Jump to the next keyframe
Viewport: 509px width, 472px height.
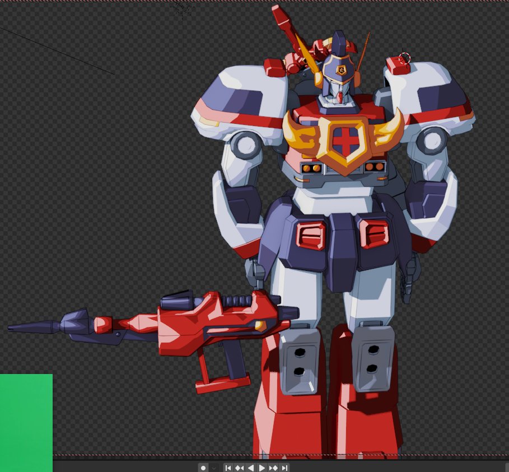pos(273,468)
